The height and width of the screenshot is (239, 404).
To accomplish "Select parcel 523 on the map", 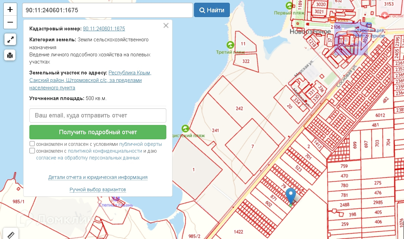I will [x=298, y=169].
